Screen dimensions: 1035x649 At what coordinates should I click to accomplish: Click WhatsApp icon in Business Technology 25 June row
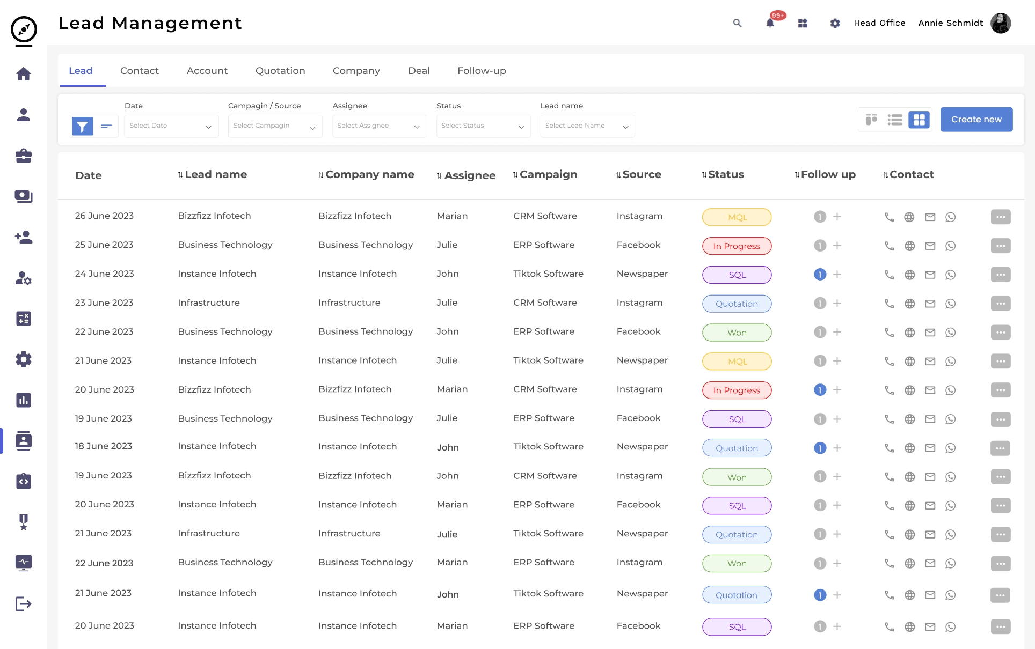(950, 246)
